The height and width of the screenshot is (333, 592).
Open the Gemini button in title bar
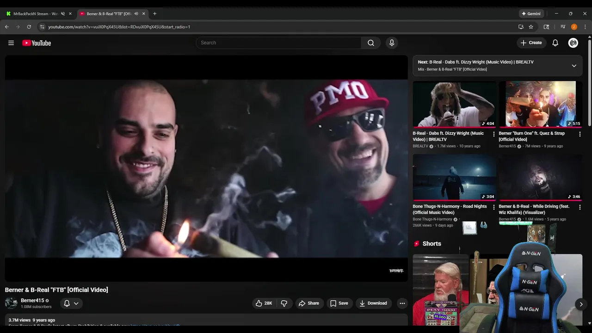[x=531, y=14]
